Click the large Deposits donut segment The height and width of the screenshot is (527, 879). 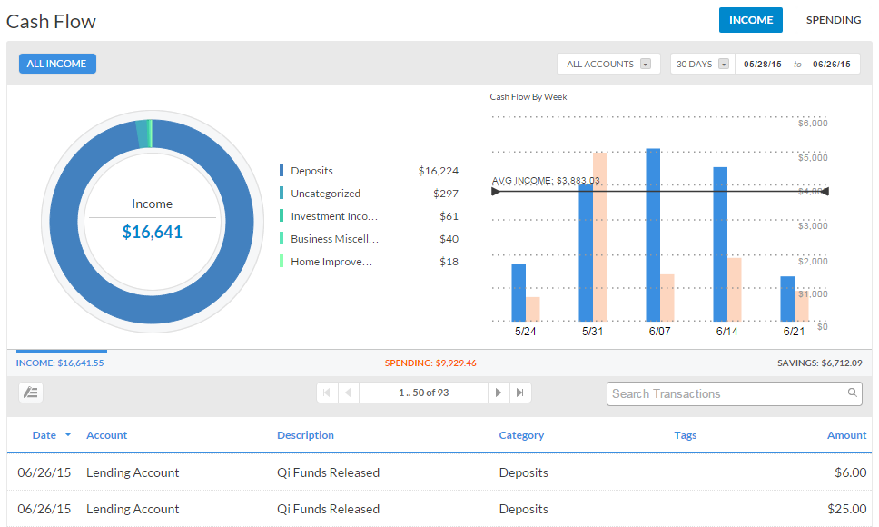152,308
